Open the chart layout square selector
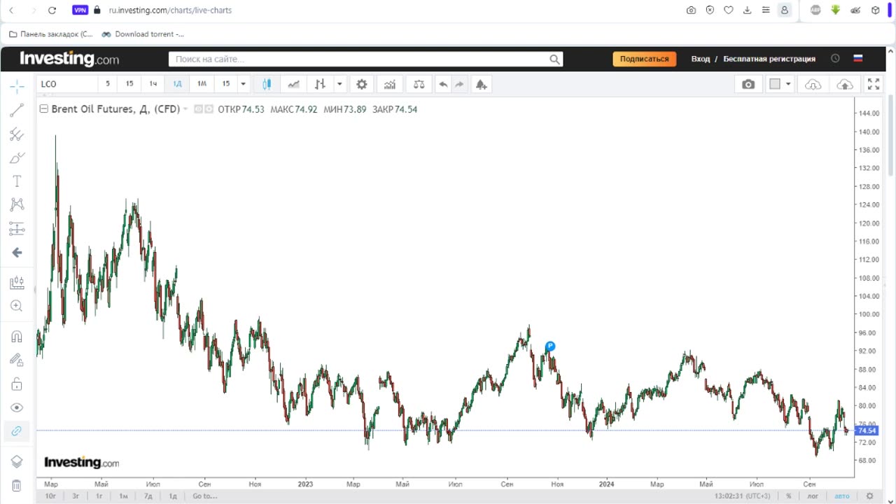The height and width of the screenshot is (504, 896). click(x=775, y=84)
